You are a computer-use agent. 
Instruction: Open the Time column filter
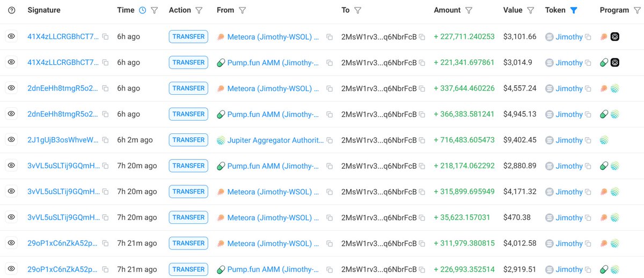(x=155, y=10)
